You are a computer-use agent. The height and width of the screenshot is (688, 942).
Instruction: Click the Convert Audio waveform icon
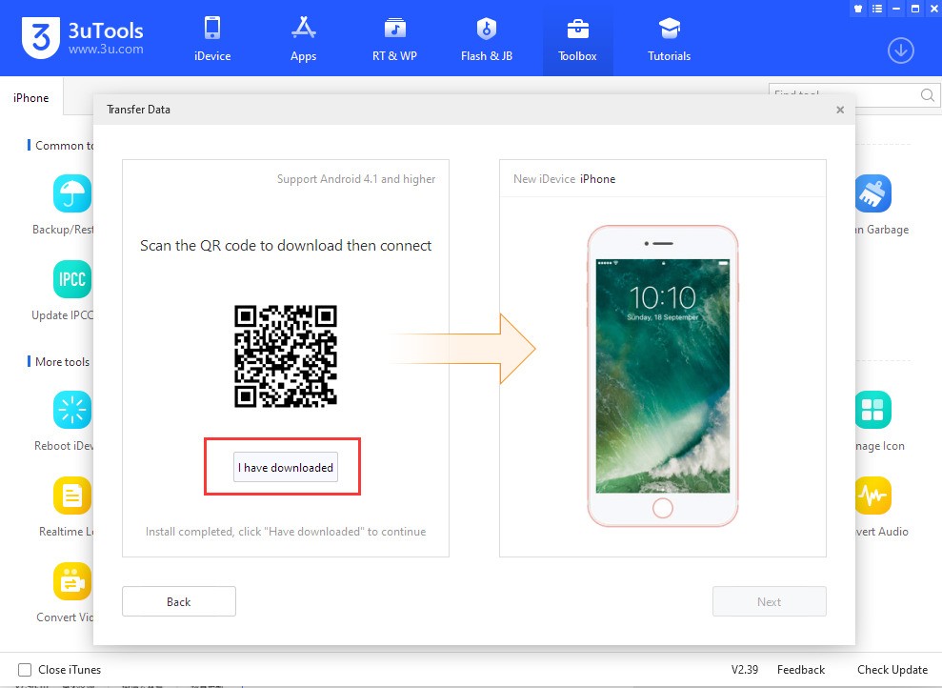(872, 496)
